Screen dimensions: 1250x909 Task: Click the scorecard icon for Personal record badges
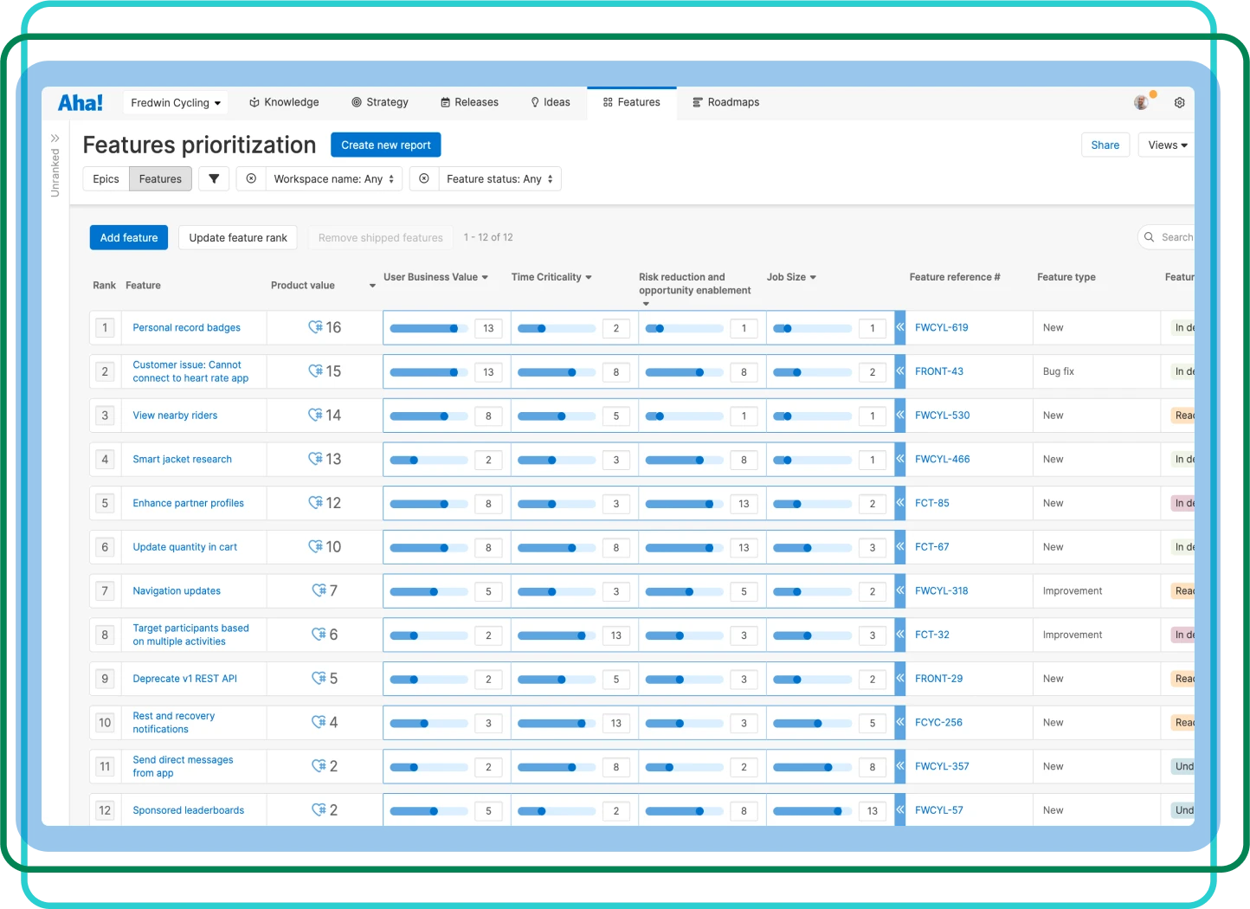coord(316,327)
